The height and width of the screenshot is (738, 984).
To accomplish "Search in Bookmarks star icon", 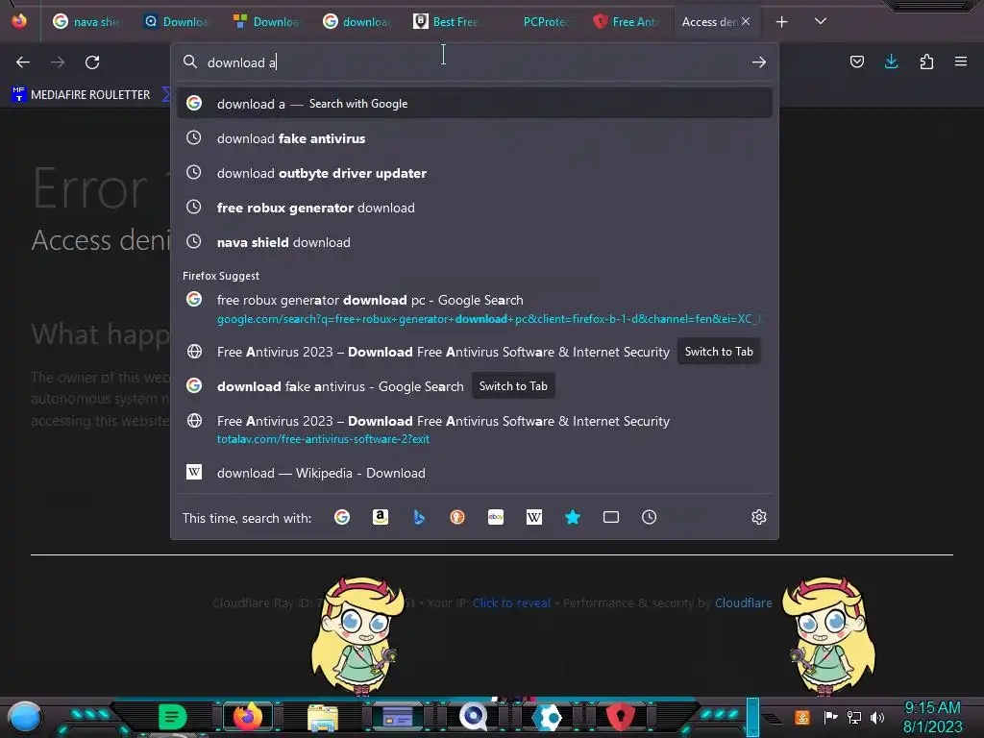I will [573, 517].
